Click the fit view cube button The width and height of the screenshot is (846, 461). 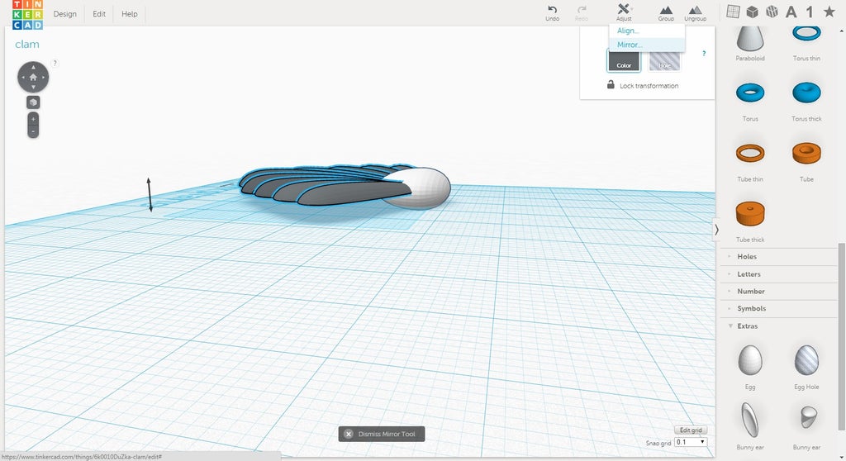click(x=33, y=102)
